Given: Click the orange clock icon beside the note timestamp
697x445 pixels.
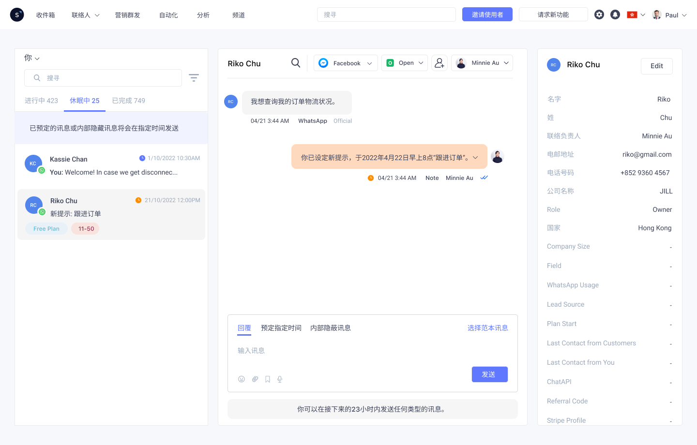Looking at the screenshot, I should [370, 178].
